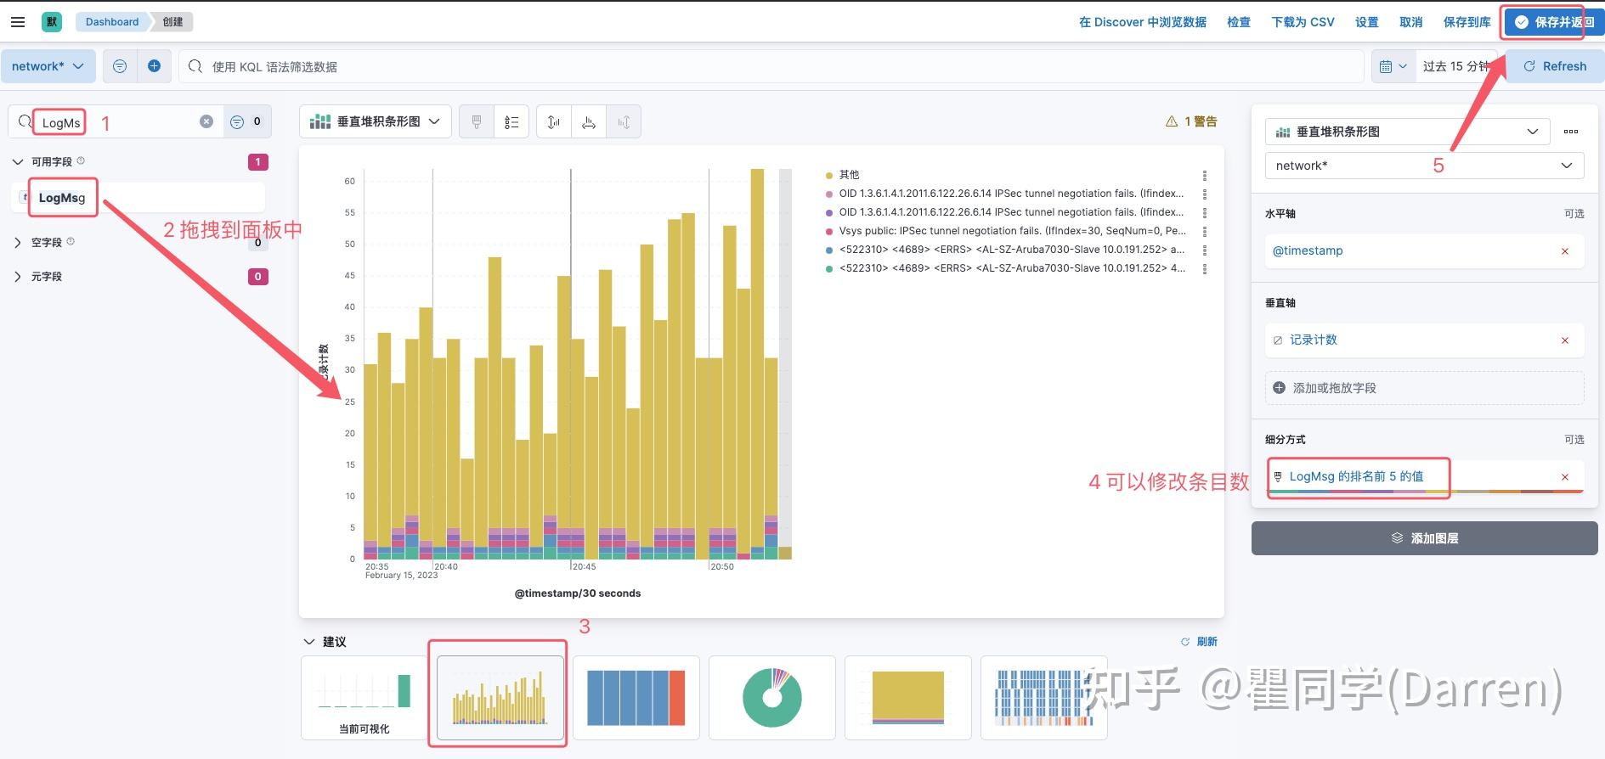Open the hamburger navigation menu
The width and height of the screenshot is (1605, 759).
[17, 22]
